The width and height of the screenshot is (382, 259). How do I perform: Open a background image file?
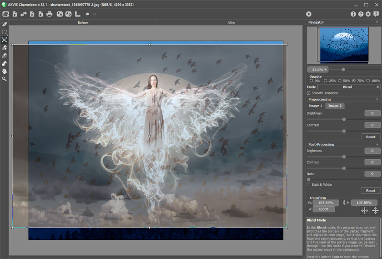[15, 14]
